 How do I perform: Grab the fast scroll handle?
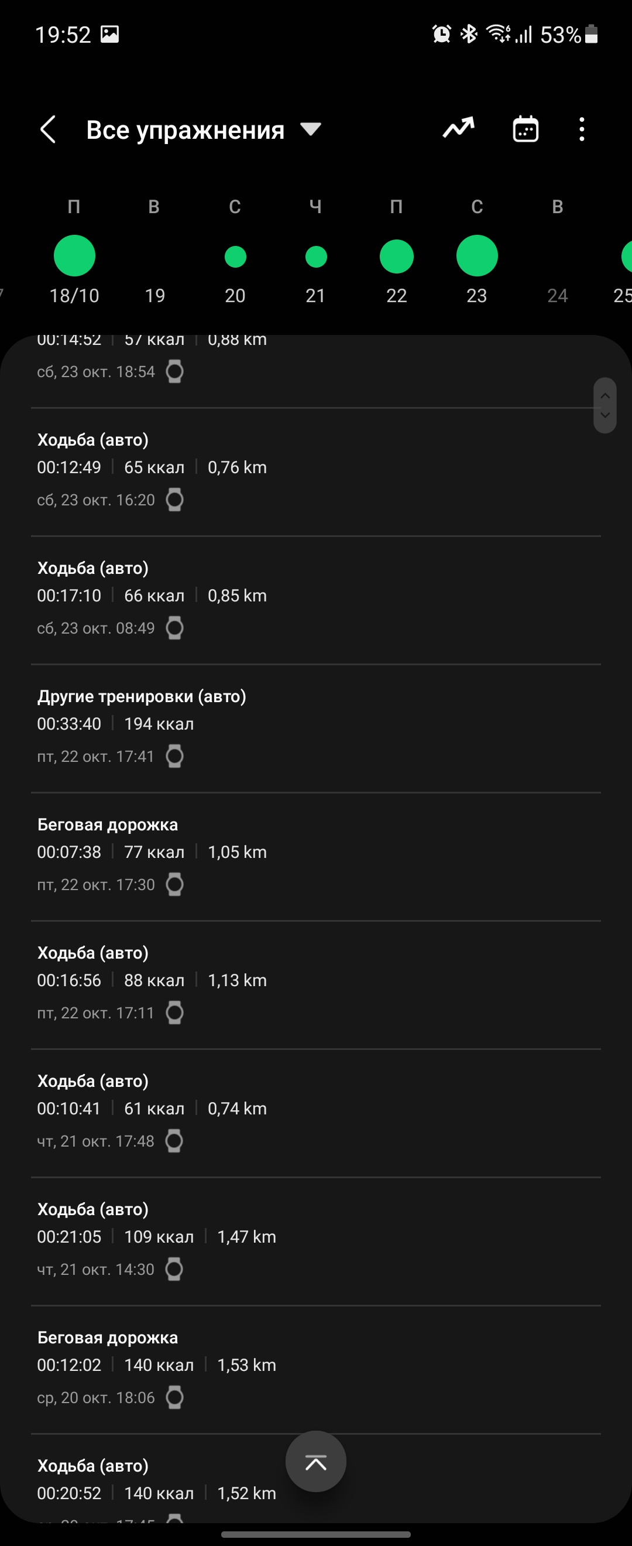coord(605,405)
